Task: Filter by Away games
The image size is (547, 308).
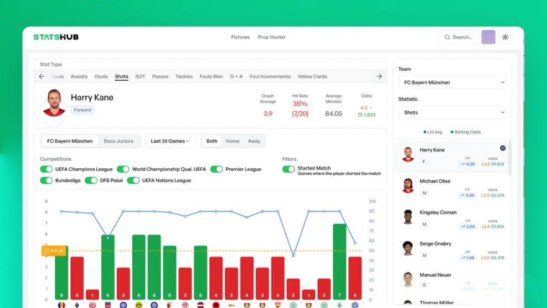Action: pyautogui.click(x=254, y=141)
